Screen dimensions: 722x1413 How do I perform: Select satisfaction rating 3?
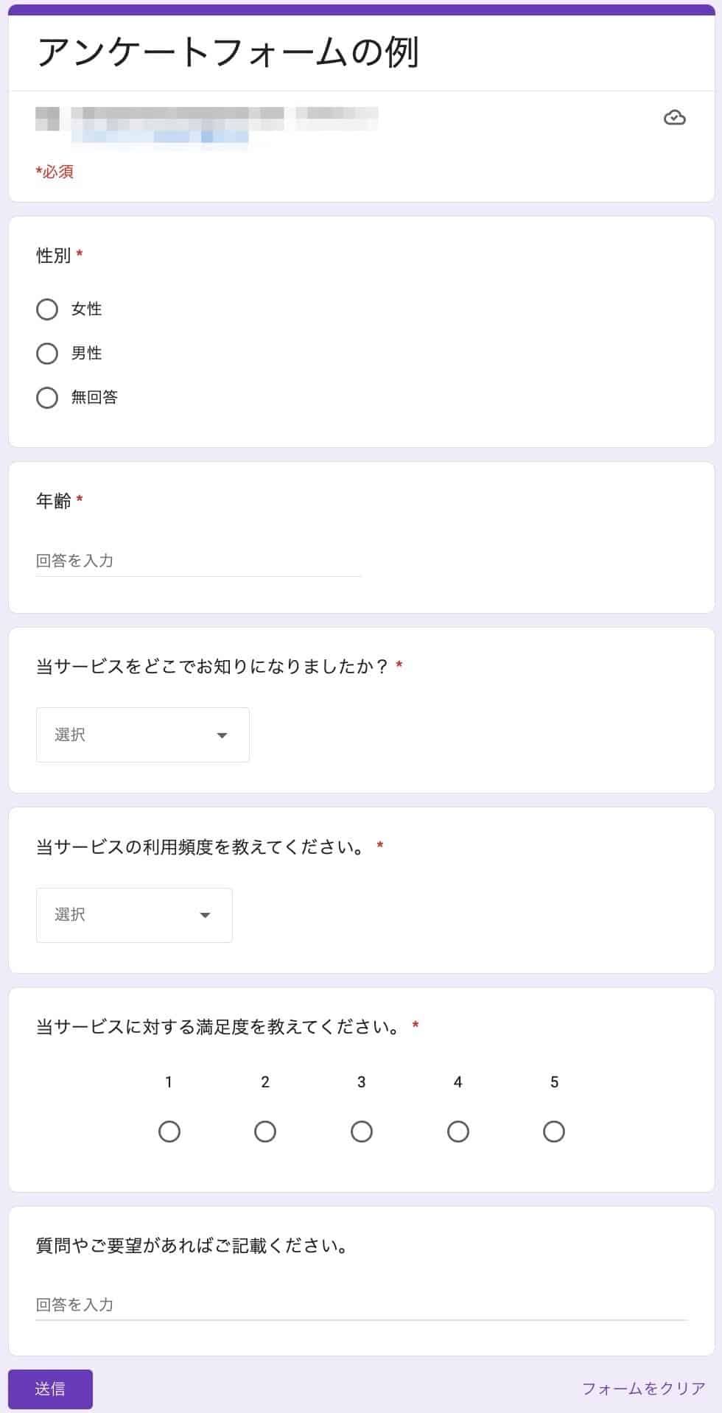click(x=362, y=1132)
